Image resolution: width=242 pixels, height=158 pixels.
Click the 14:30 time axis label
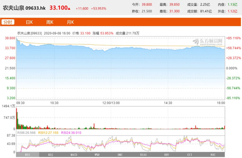pos(168,103)
